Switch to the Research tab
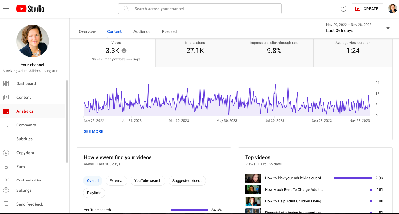 click(x=170, y=31)
